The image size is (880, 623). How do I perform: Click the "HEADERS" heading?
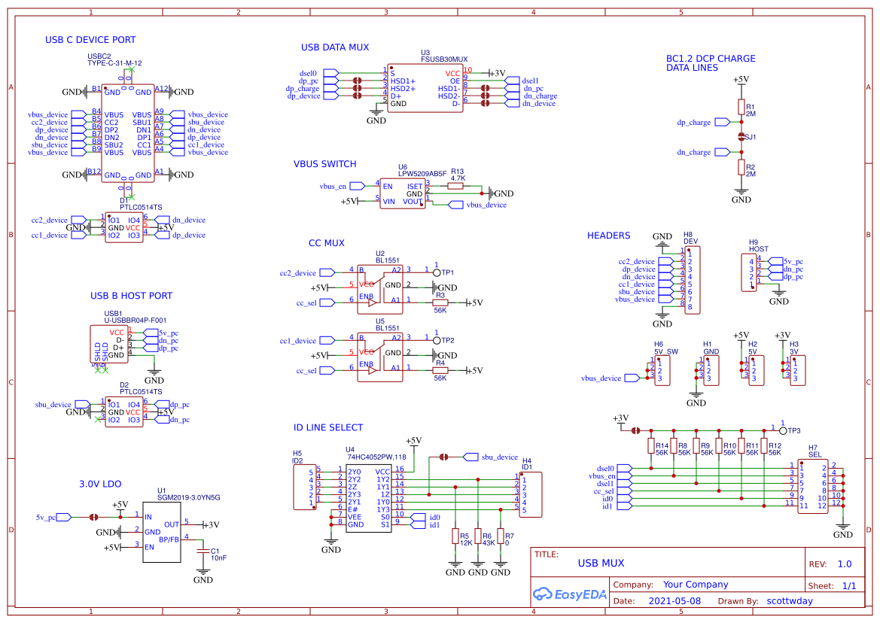pos(608,236)
